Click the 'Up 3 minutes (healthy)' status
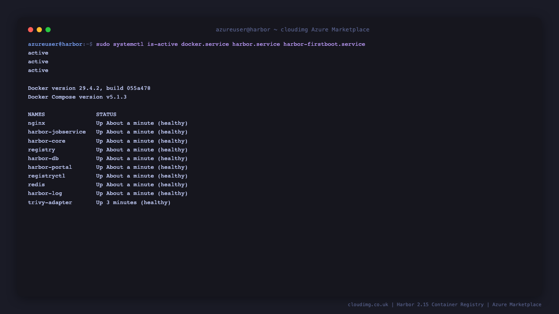This screenshot has height=314, width=559. coord(133,202)
